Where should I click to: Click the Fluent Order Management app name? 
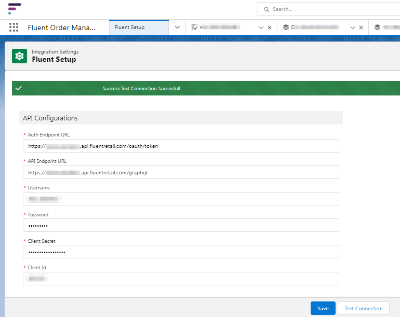[x=61, y=27]
